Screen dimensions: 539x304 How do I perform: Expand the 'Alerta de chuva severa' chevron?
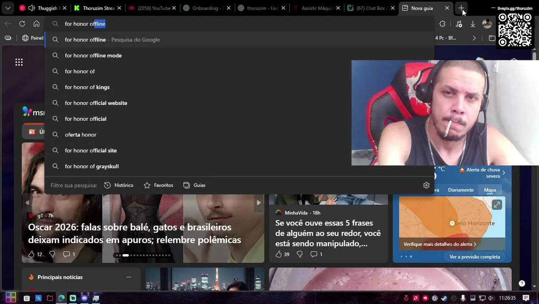point(503,173)
